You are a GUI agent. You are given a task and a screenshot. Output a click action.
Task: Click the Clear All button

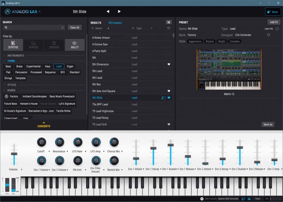click(75, 27)
